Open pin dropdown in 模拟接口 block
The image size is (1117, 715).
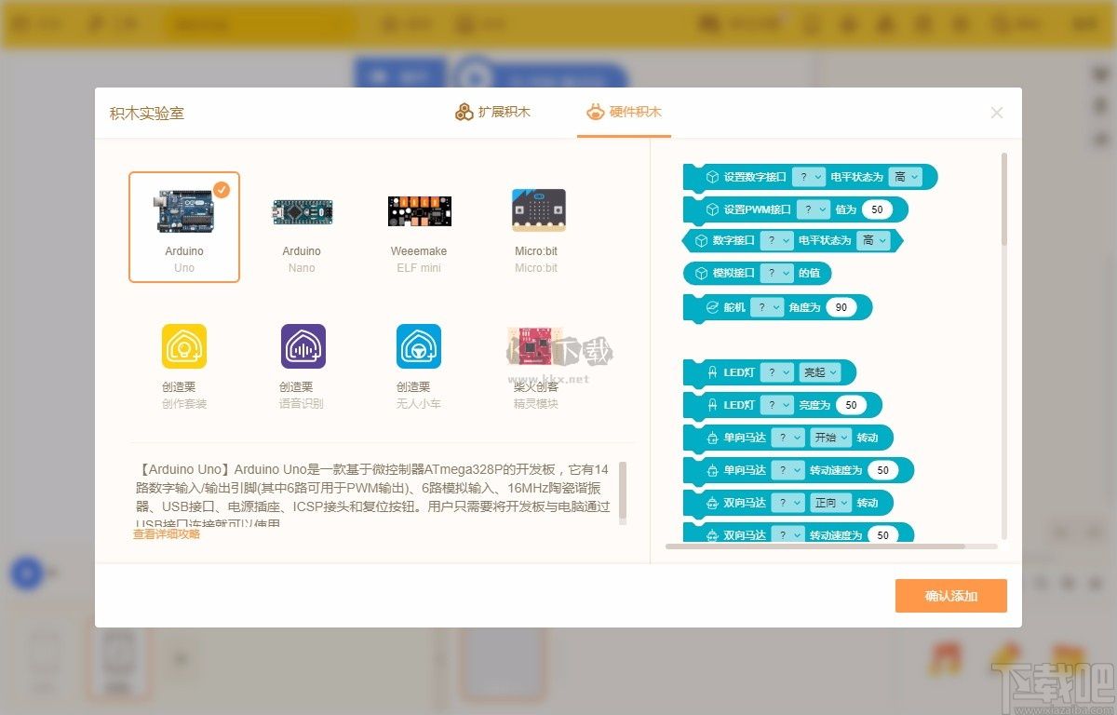click(x=776, y=274)
